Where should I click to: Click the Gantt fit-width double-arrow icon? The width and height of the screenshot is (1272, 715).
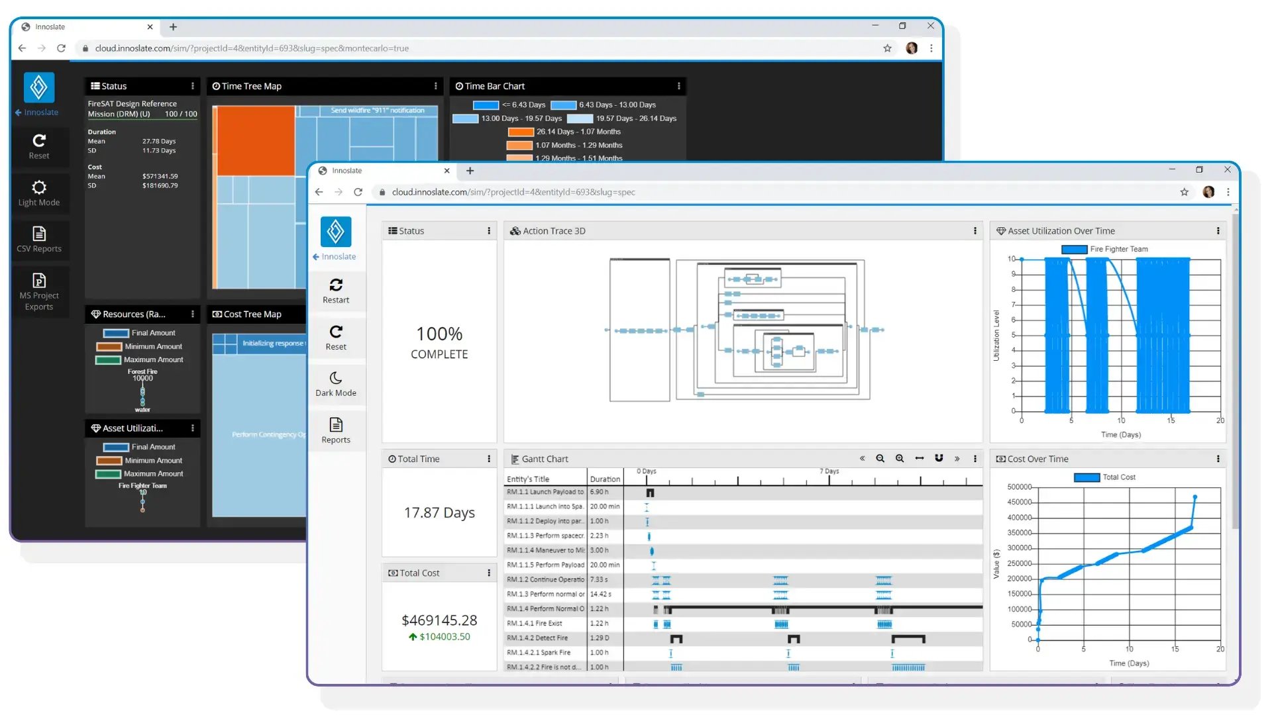pos(920,459)
